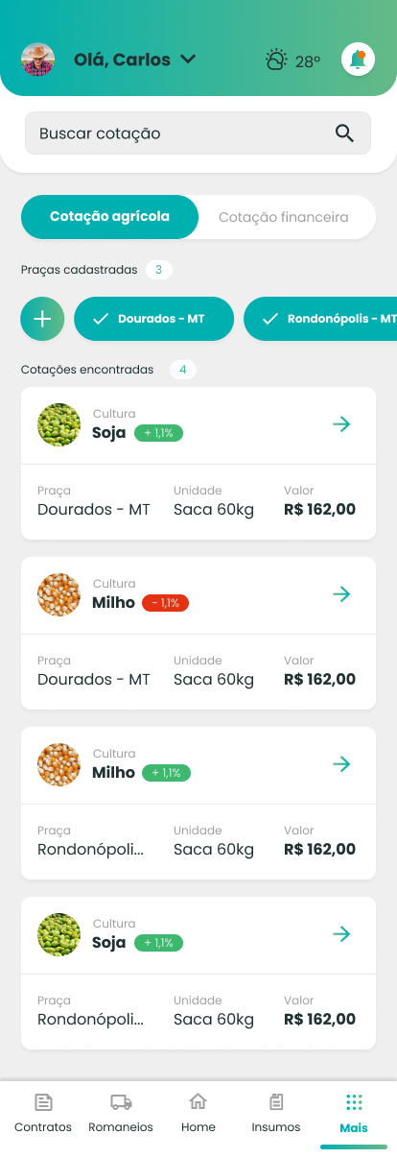Switch to Cotação agrícola

(109, 217)
